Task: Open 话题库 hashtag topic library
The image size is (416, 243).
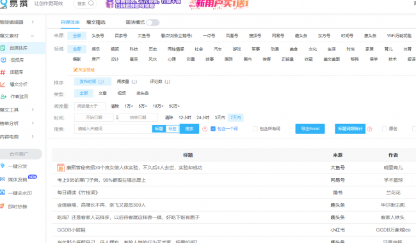Action: pos(17,72)
